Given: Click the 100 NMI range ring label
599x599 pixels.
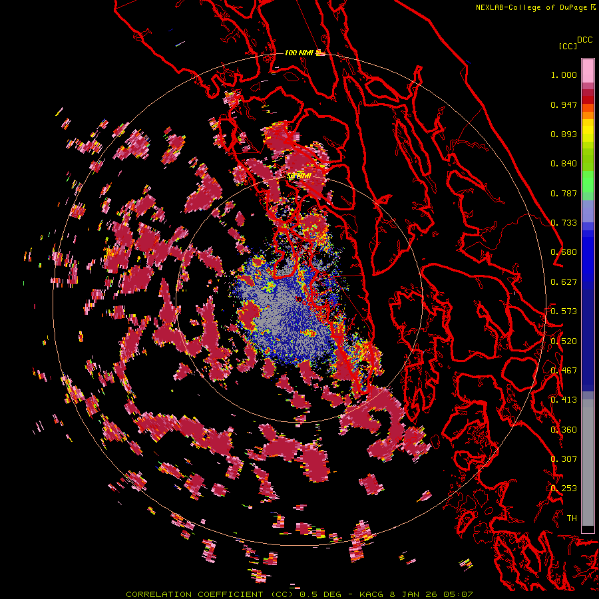Looking at the screenshot, I should (299, 53).
